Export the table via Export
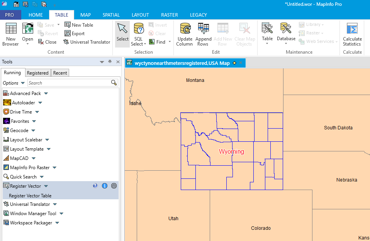The width and height of the screenshot is (370, 241). click(75, 34)
